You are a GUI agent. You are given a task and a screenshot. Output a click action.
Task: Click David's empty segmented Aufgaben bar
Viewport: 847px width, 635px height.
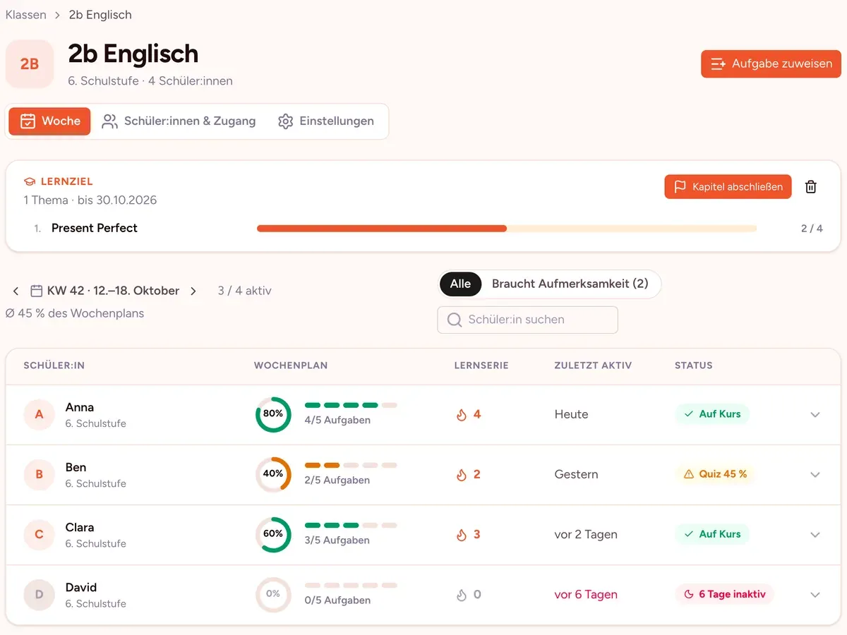(x=351, y=585)
